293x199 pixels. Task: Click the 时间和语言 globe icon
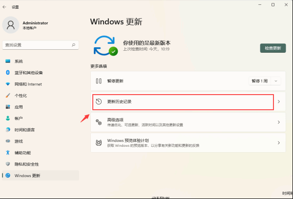pyautogui.click(x=8, y=130)
